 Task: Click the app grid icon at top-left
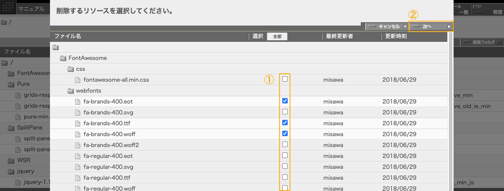[8, 8]
